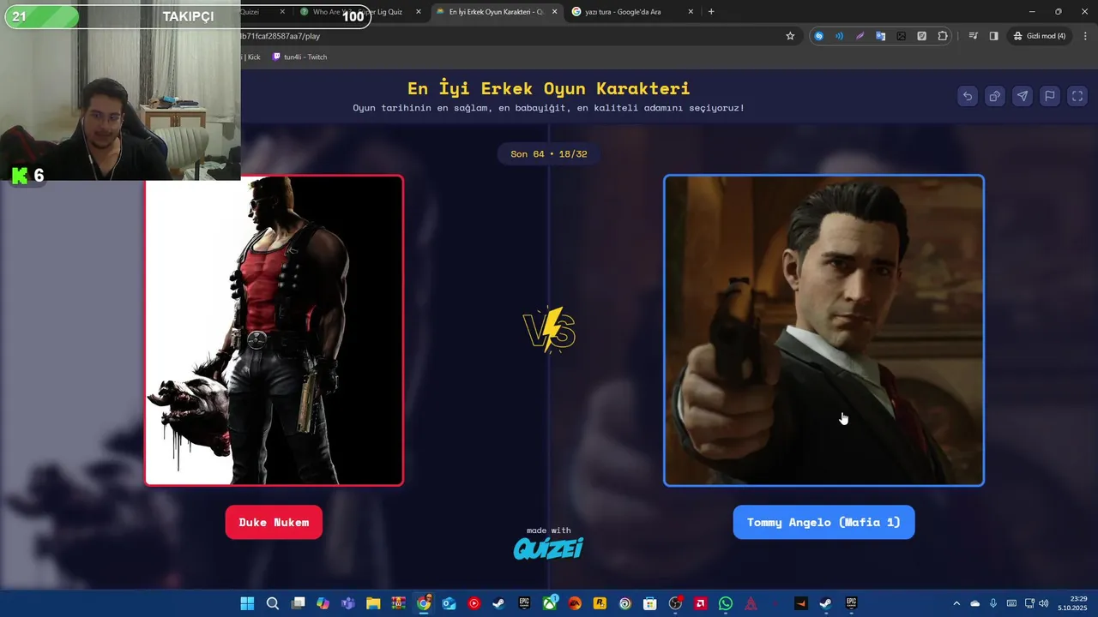Click the share-link icon next to undo
The height and width of the screenshot is (617, 1098).
pos(995,96)
